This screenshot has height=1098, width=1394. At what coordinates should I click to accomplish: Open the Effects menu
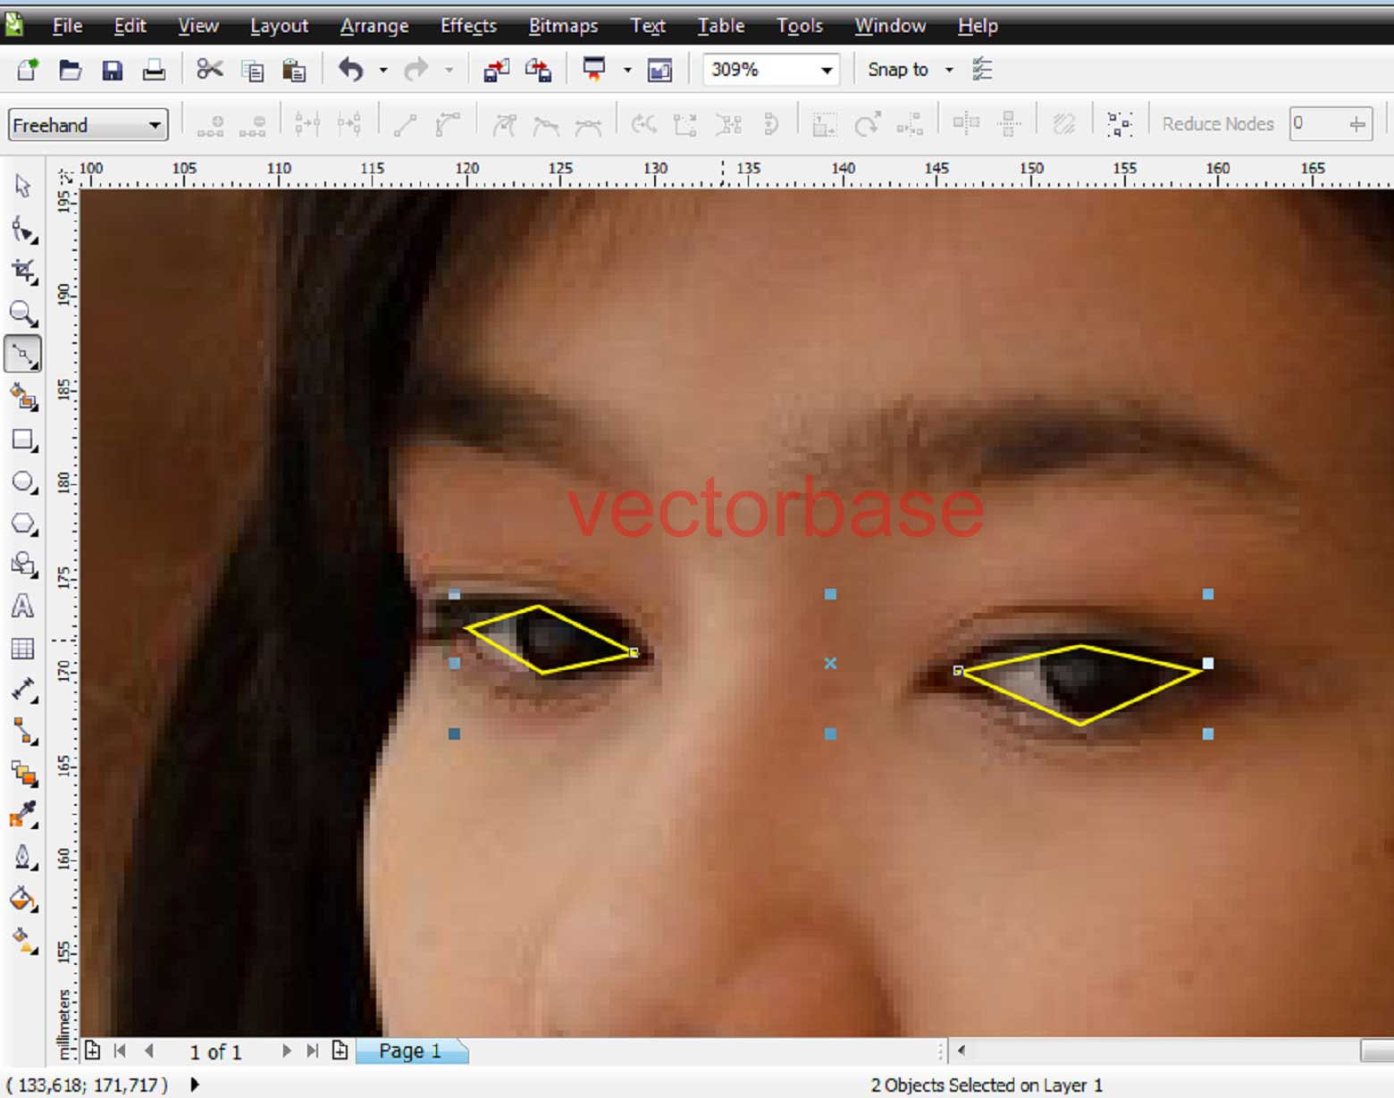coord(467,26)
